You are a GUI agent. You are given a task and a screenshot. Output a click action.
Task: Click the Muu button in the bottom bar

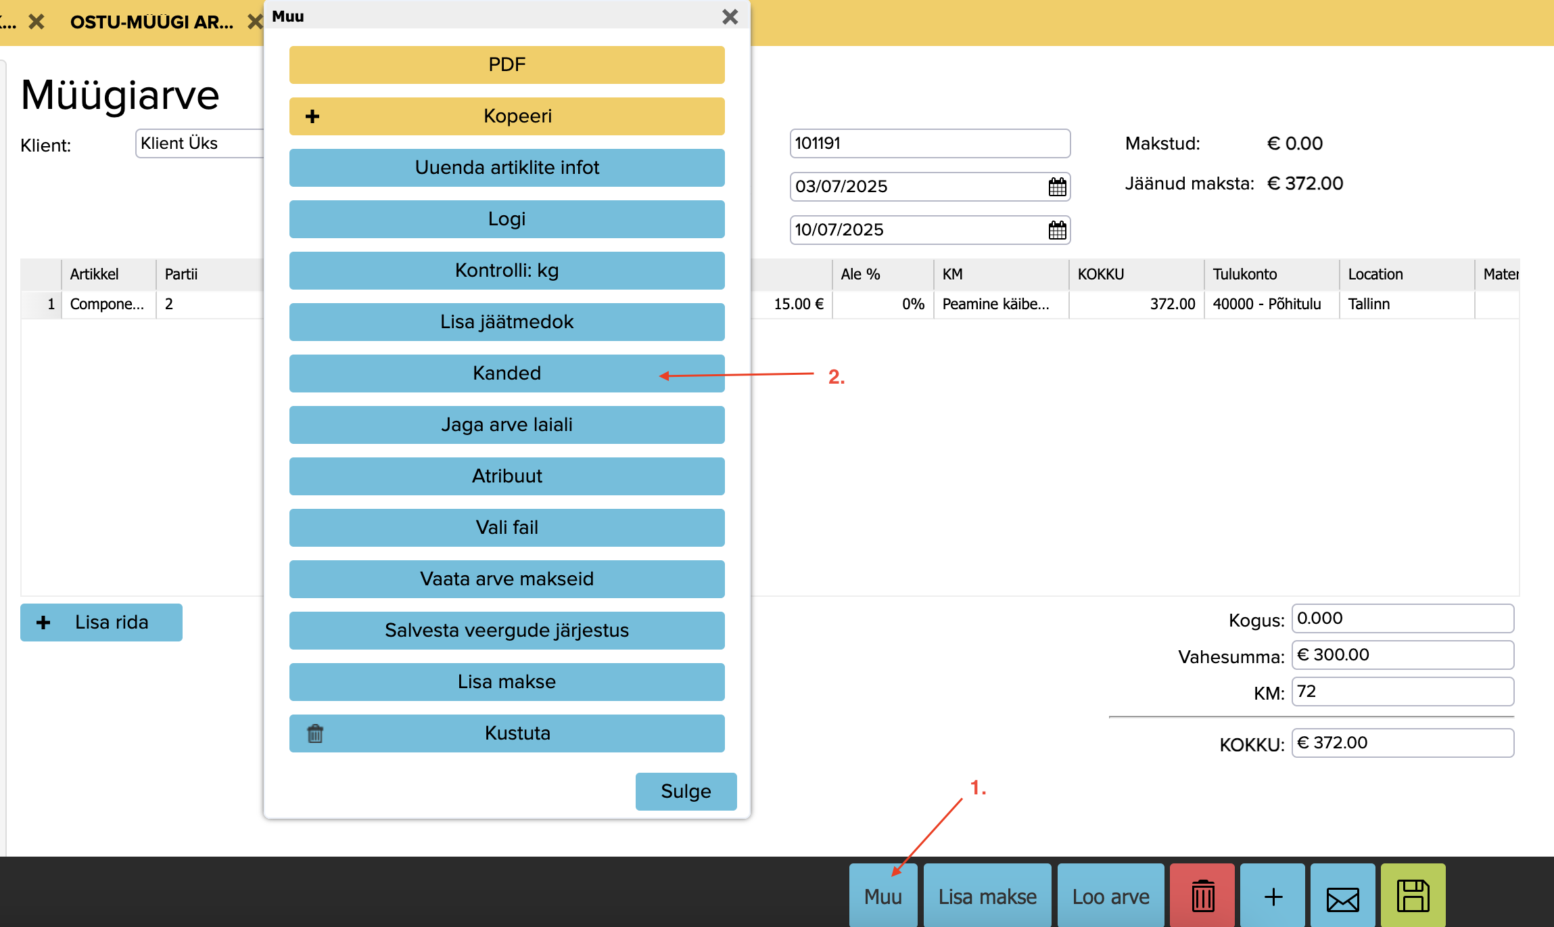(x=882, y=896)
